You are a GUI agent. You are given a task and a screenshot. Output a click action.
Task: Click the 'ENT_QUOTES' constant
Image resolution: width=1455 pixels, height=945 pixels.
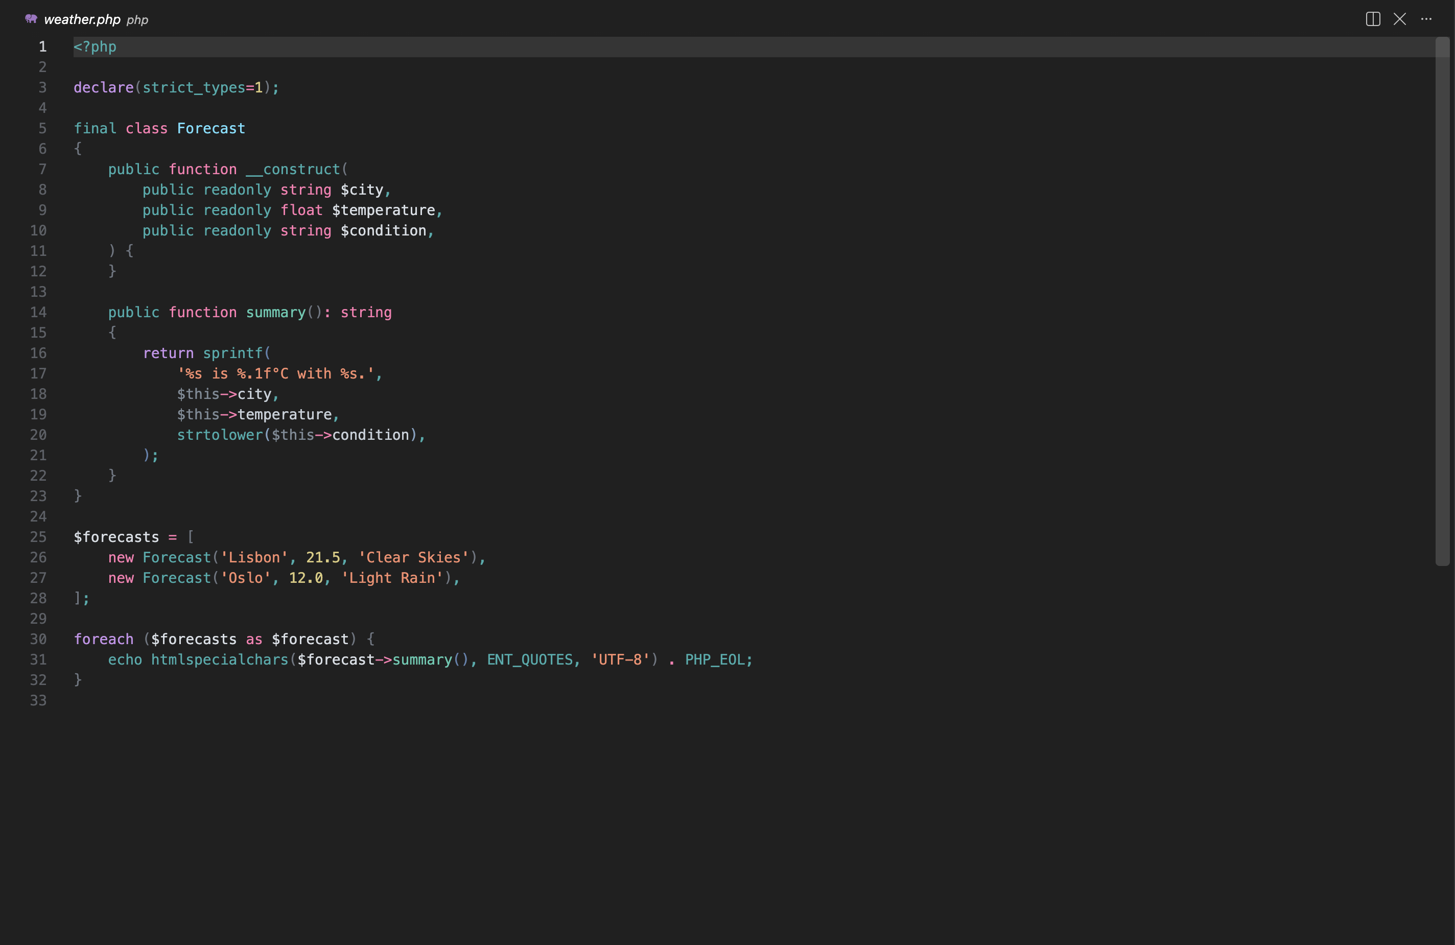(529, 660)
